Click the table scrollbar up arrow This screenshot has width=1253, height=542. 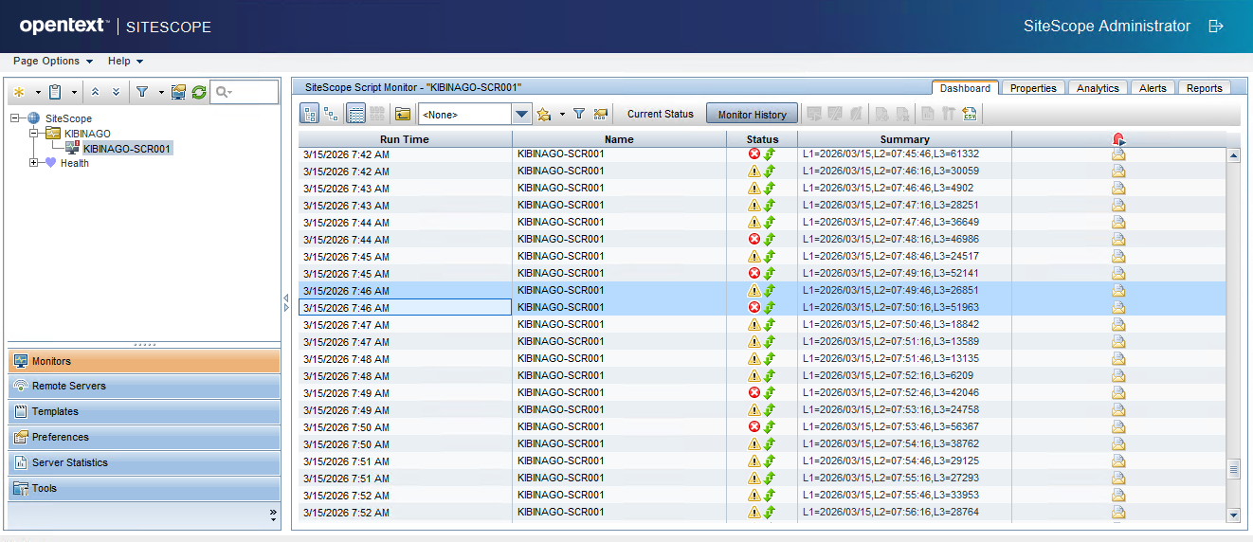tap(1233, 155)
